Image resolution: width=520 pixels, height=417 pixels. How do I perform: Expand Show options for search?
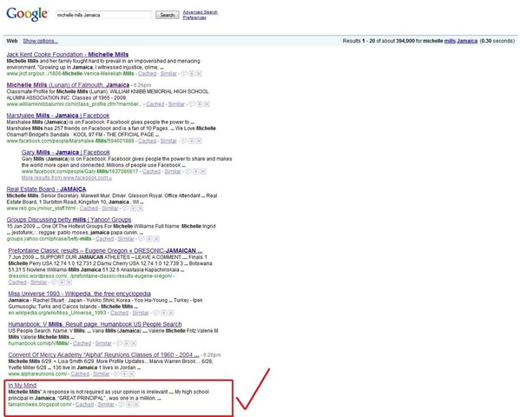click(41, 41)
